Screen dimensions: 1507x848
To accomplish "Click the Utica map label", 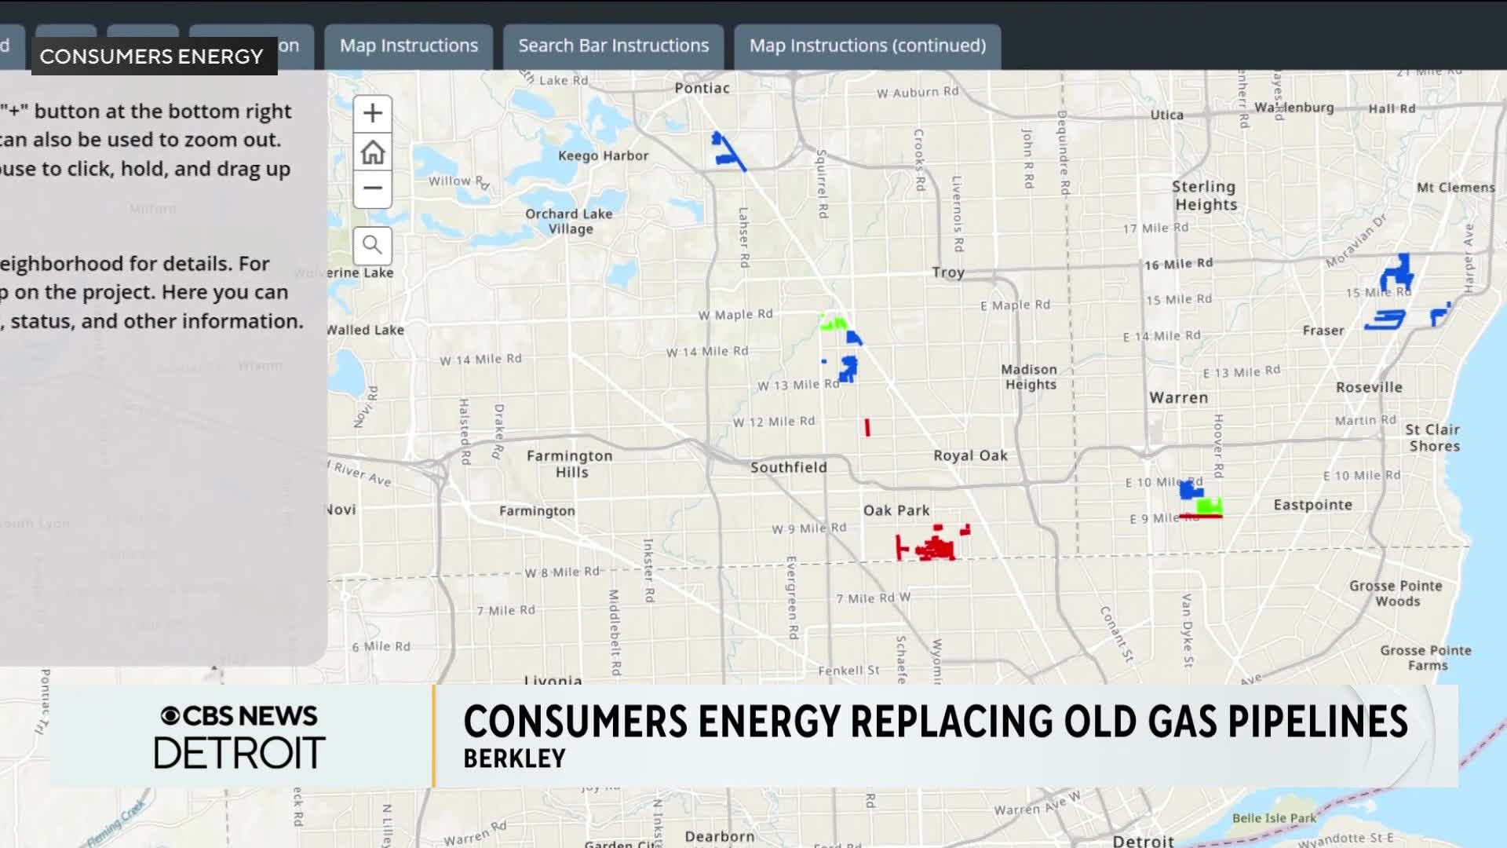I will coord(1166,115).
